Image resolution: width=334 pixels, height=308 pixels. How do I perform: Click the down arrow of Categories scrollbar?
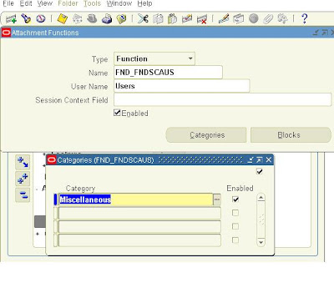[x=261, y=242]
